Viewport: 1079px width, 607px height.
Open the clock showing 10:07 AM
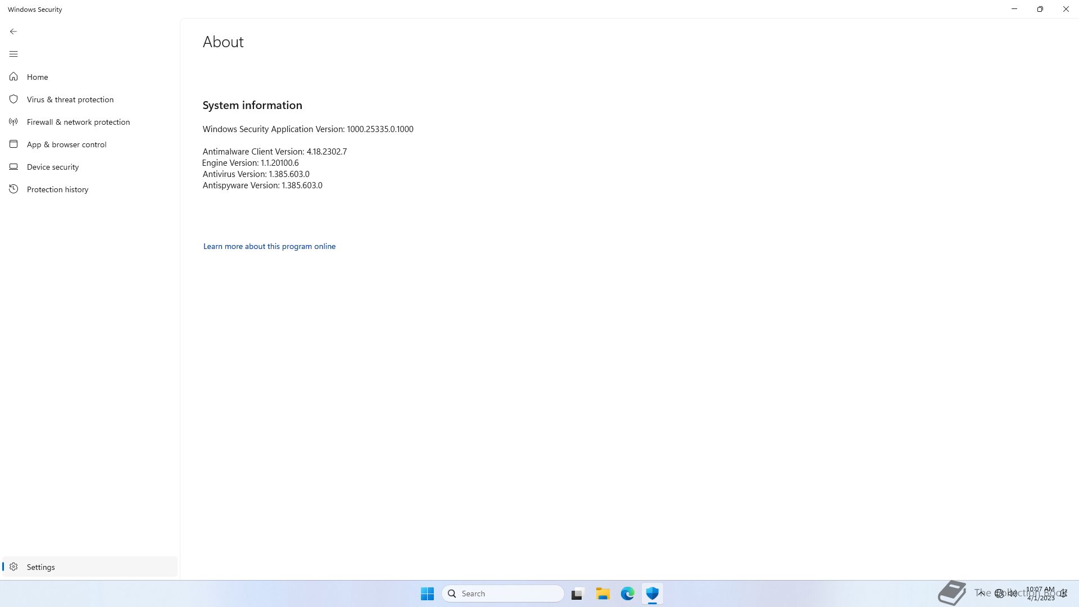click(x=1040, y=594)
